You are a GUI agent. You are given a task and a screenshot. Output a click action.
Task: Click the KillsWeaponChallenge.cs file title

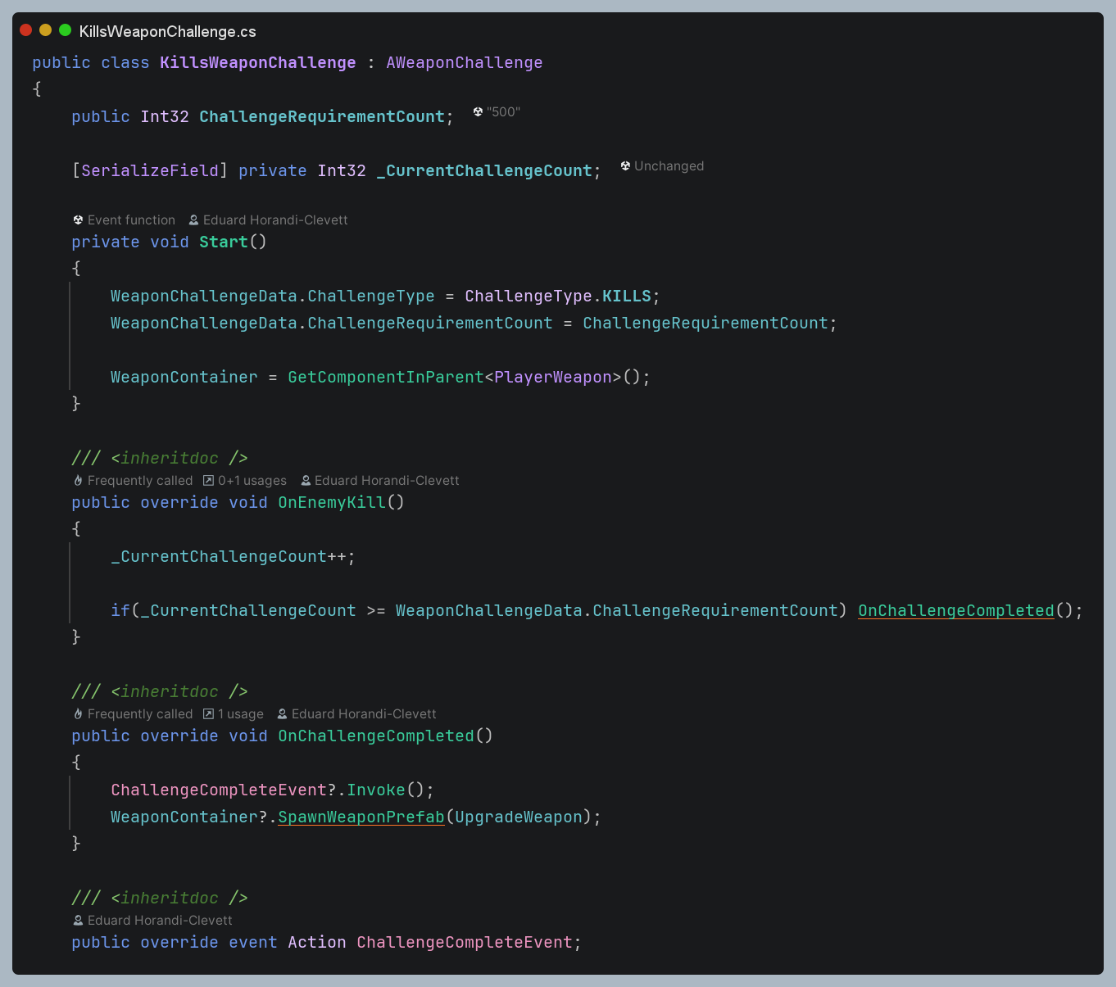tap(167, 32)
